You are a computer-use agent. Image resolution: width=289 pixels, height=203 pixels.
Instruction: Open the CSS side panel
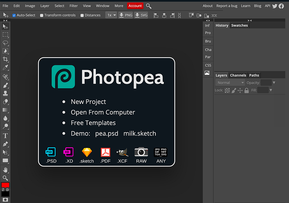point(208,65)
